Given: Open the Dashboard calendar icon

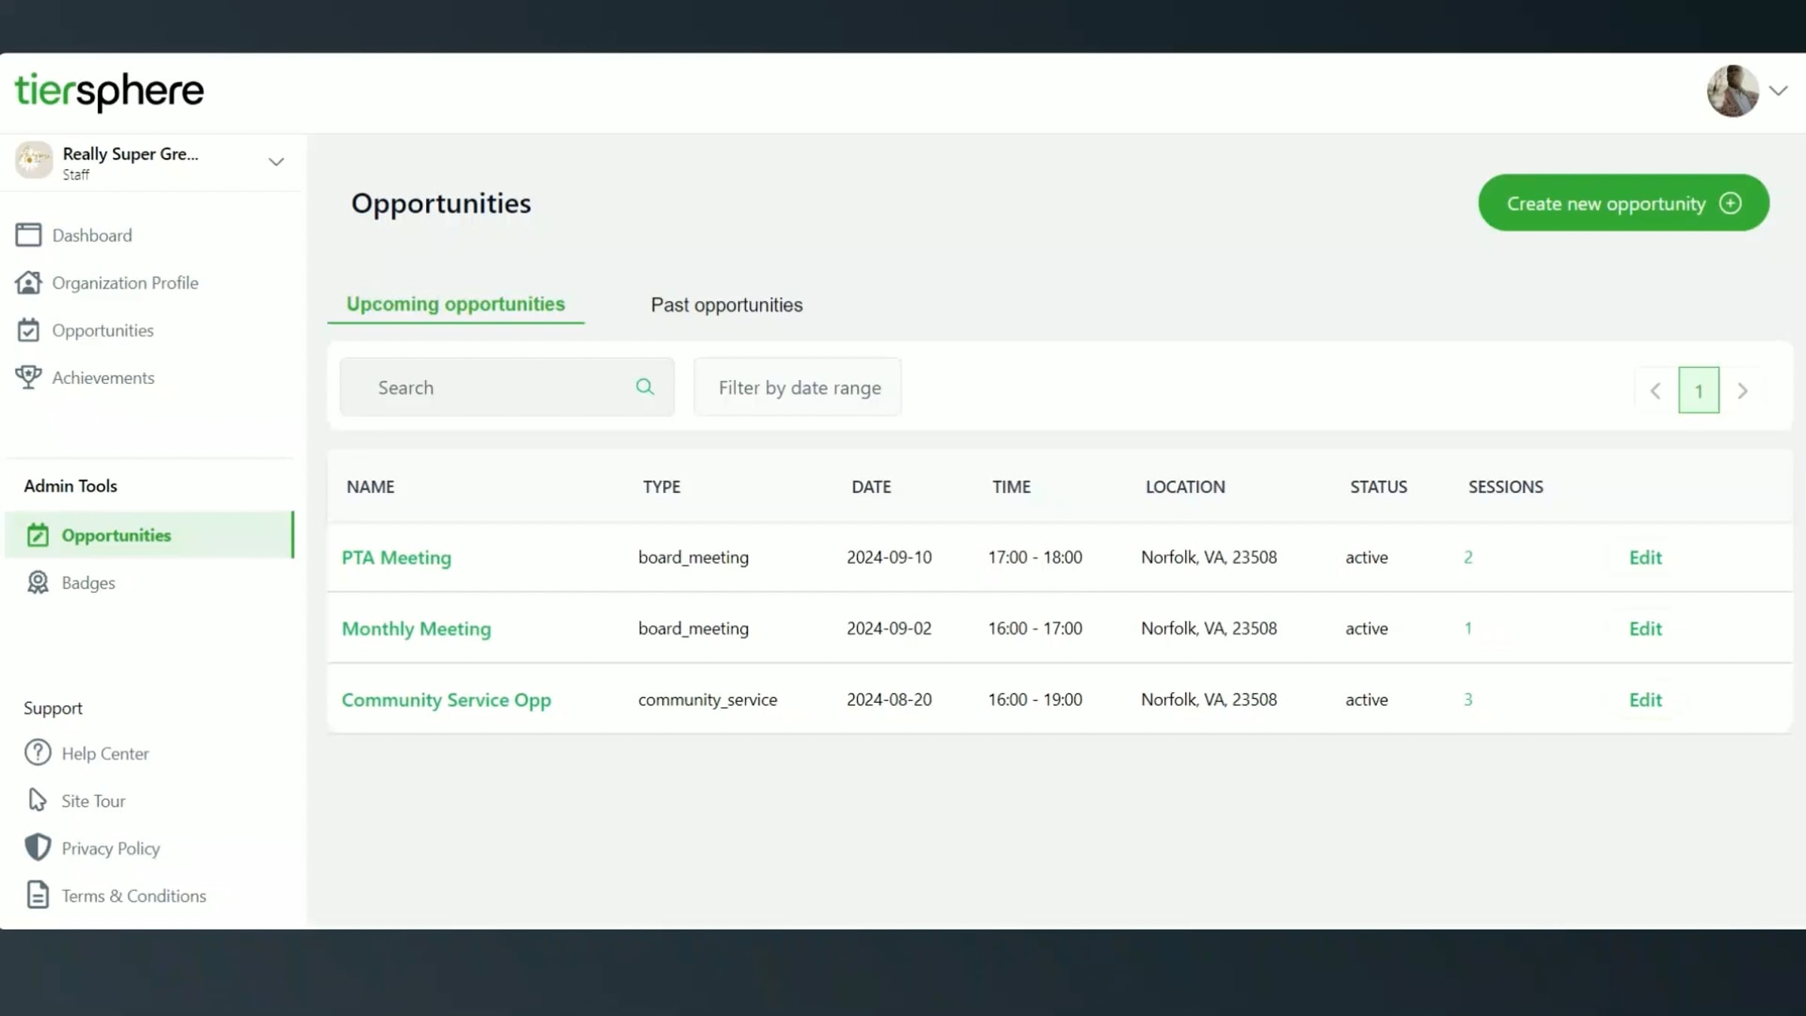Looking at the screenshot, I should pos(29,235).
